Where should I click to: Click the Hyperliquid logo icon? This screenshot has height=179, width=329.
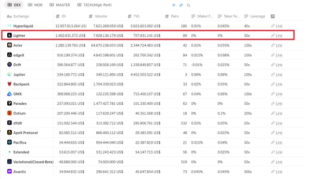click(x=10, y=26)
